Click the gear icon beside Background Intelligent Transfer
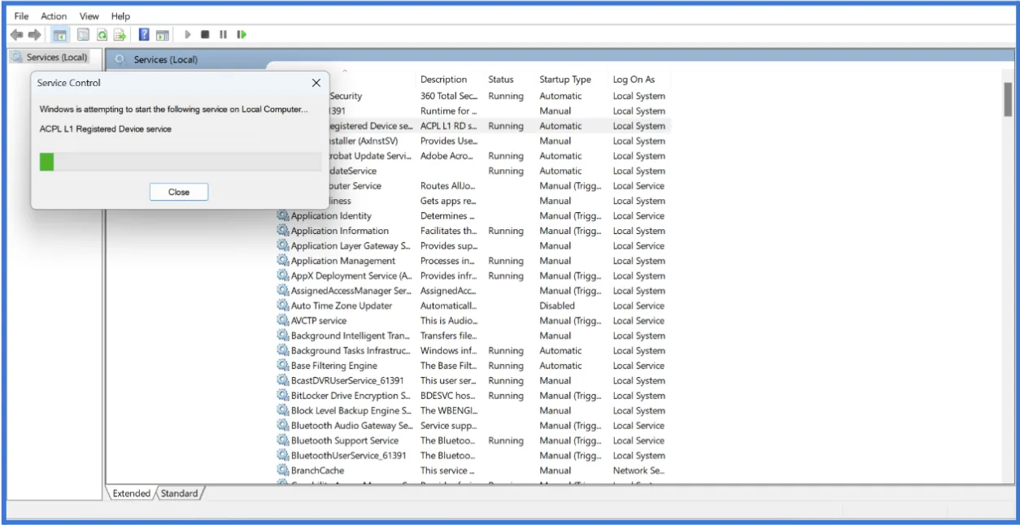 coord(283,336)
